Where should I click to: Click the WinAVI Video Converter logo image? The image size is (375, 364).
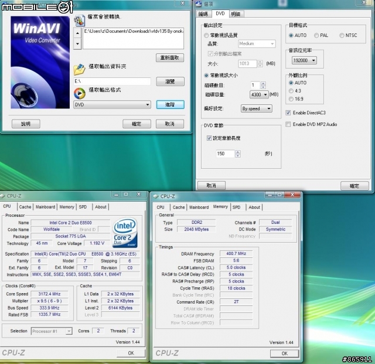pos(40,62)
